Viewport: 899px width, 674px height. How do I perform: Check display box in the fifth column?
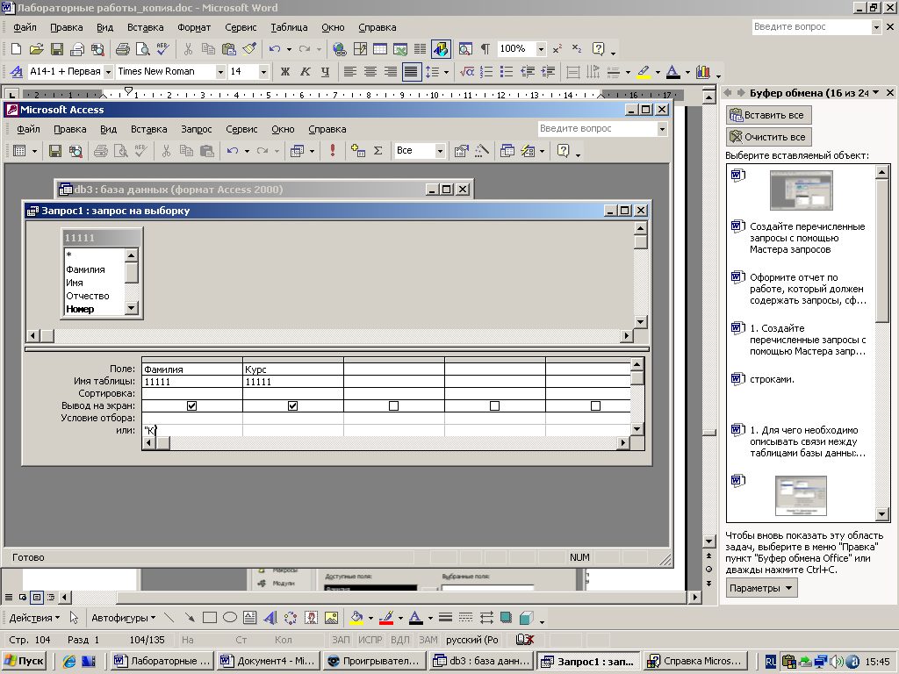coord(596,405)
